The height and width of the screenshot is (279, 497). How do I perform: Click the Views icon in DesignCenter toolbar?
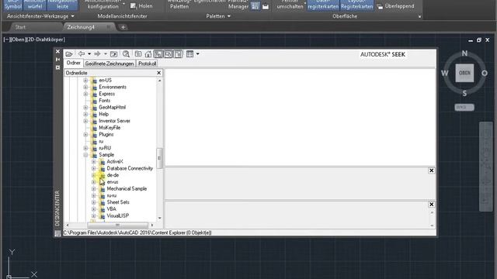[x=189, y=54]
